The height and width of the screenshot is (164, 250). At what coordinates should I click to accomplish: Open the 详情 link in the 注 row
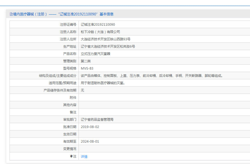(84, 156)
